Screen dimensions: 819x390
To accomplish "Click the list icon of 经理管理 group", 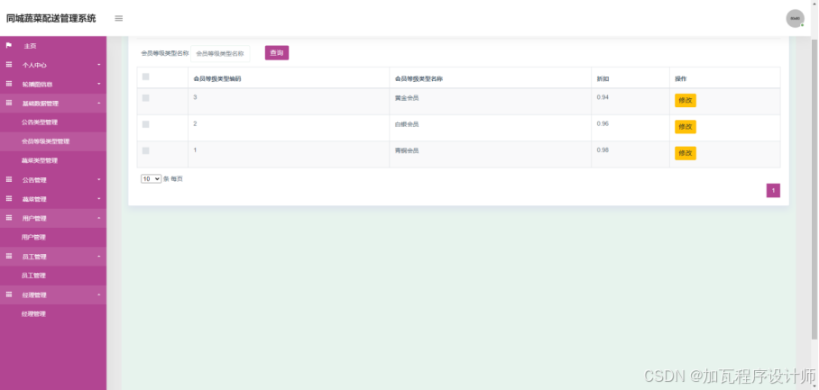I will coord(9,295).
